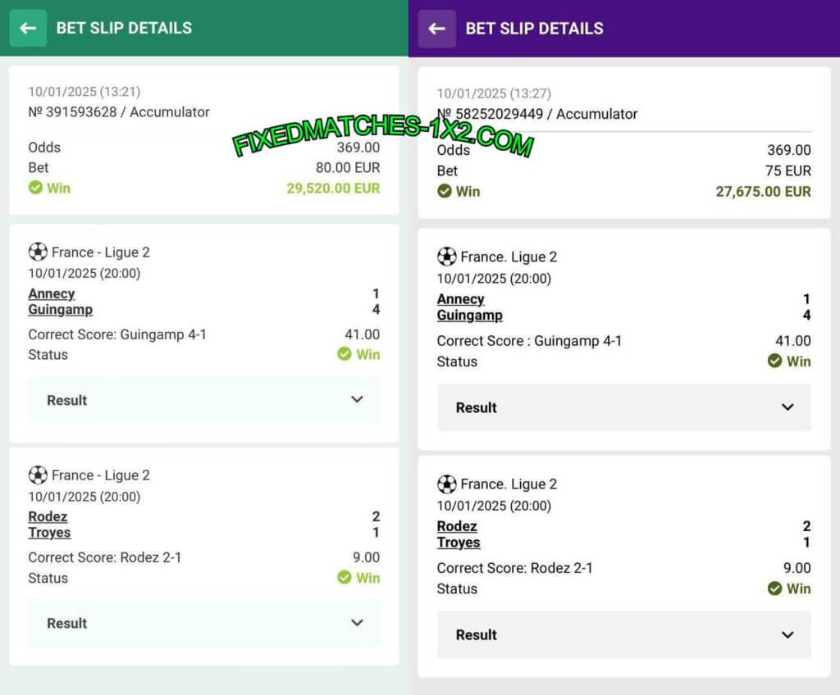This screenshot has width=840, height=695.
Task: Click soccer ball icon beside green Rodez match
Action: pos(38,475)
